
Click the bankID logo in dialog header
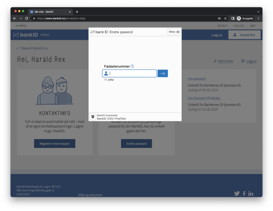point(99,32)
